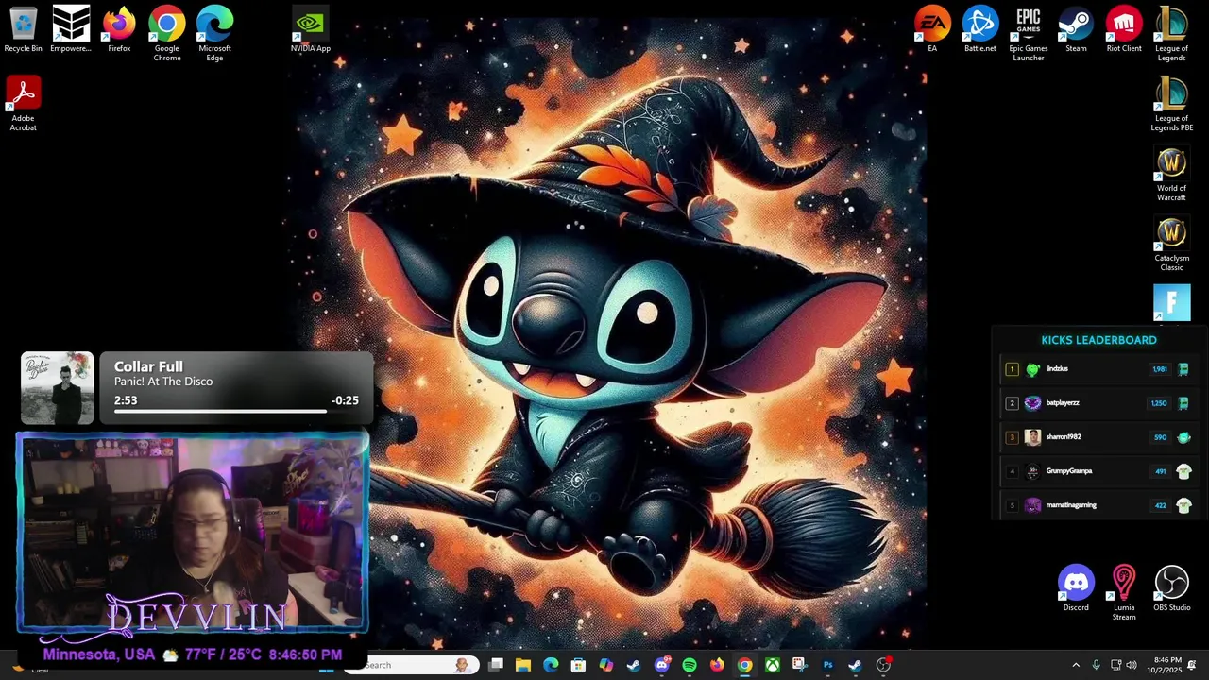This screenshot has height=680, width=1209.
Task: Select the Epic Games Launcher shortcut
Action: pyautogui.click(x=1029, y=33)
